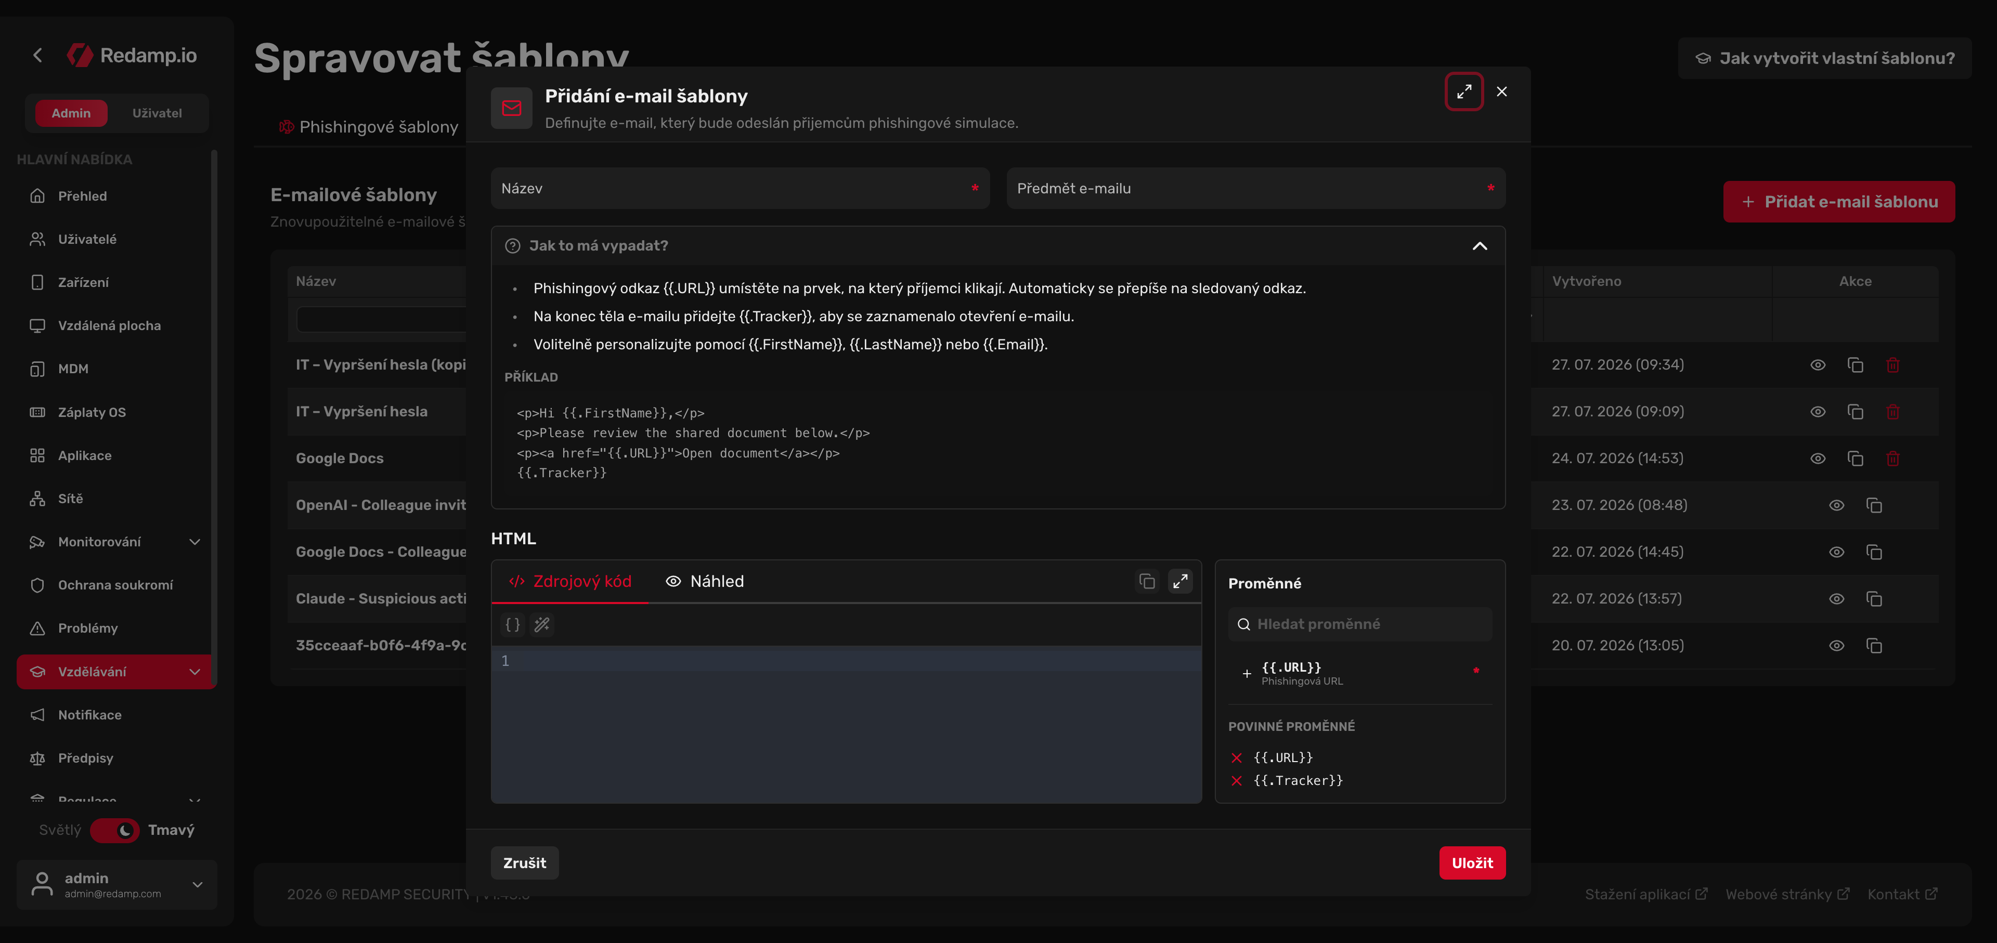
Task: Preview the template created 24. 07. 2026 (14:53)
Action: tap(1817, 459)
